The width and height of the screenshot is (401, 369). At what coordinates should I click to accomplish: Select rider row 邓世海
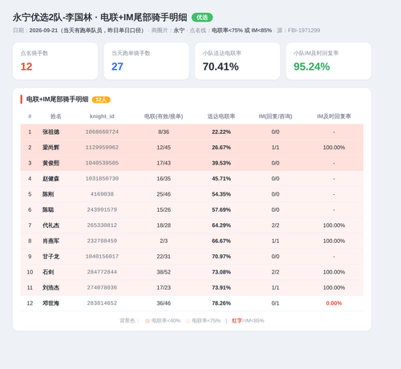tap(192, 303)
